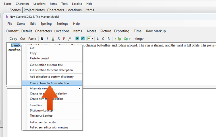Toggle bold formatting in scene toolbar

point(42,39)
